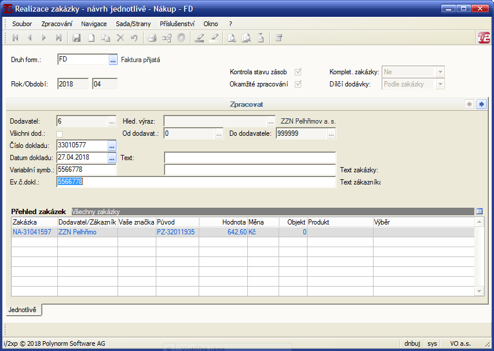The image size is (494, 351).
Task: Open lookup button for Dodavatel field
Action: click(112, 121)
